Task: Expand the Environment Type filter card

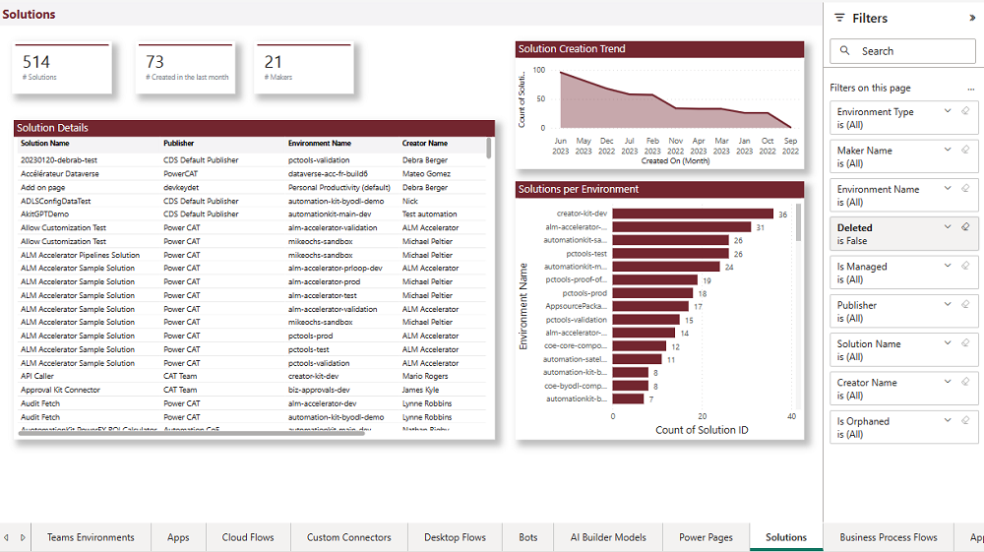Action: tap(948, 111)
